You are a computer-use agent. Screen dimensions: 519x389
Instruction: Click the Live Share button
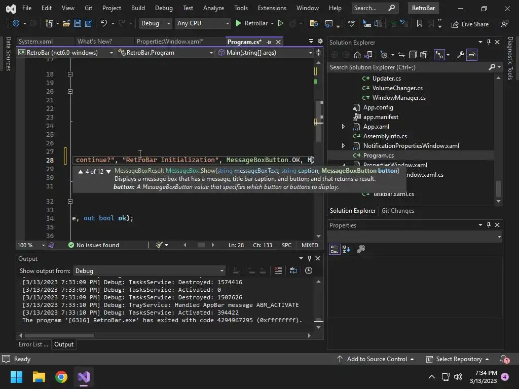pos(470,24)
